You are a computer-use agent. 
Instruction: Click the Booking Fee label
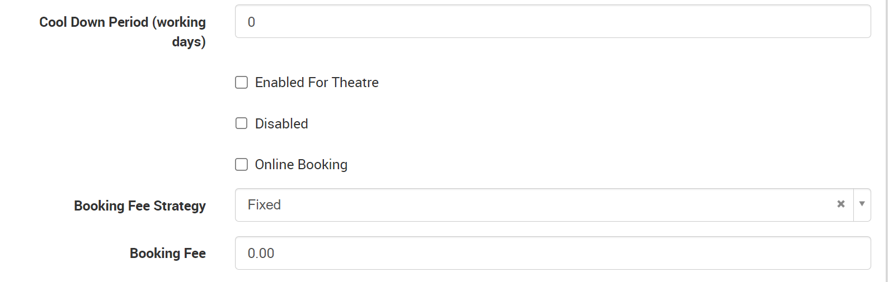pos(167,254)
